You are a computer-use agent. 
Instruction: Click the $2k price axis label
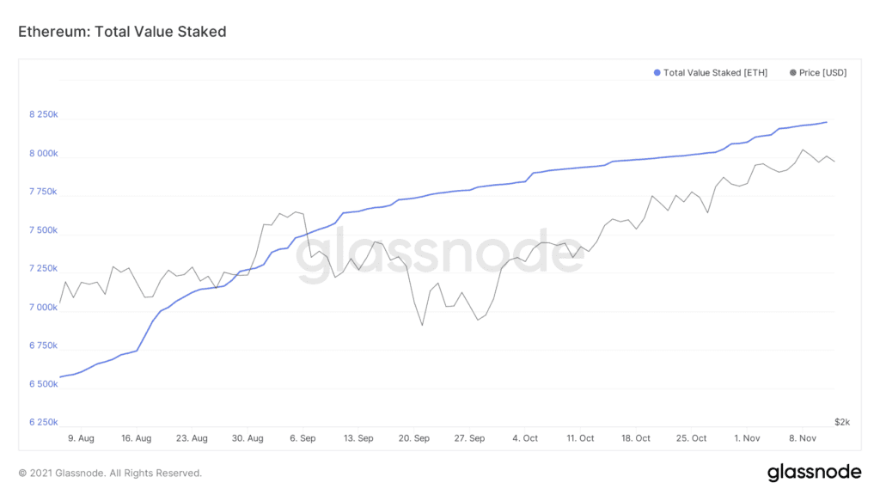[x=842, y=422]
